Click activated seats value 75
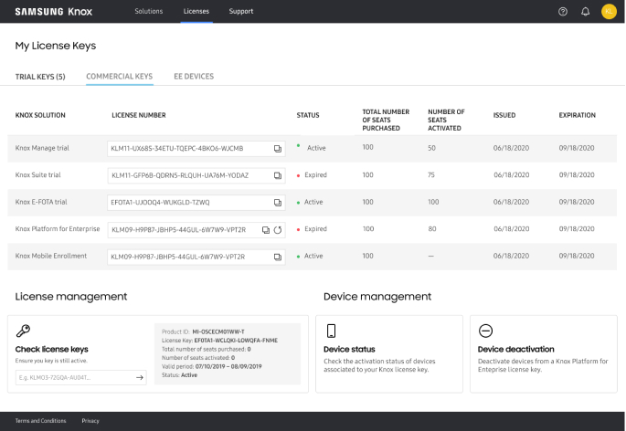626x431 pixels. 431,174
